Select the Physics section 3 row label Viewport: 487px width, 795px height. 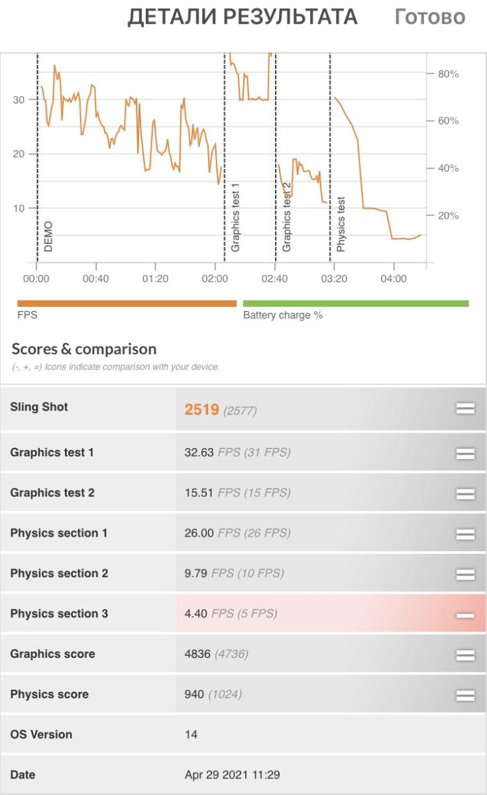coord(59,613)
